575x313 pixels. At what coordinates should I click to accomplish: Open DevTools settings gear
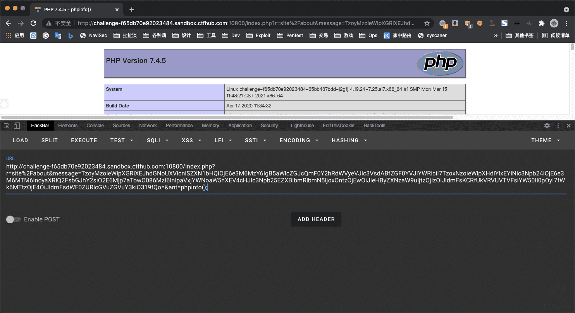coord(547,126)
